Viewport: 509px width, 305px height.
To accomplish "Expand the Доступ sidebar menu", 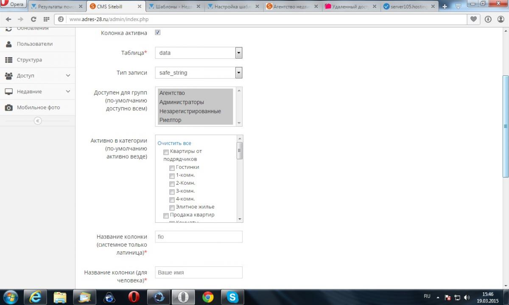I will (x=38, y=76).
